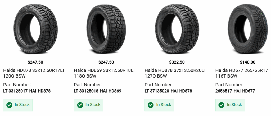Image resolution: width=271 pixels, height=116 pixels.
Task: Click the $322.50 price
Action: pyautogui.click(x=177, y=62)
